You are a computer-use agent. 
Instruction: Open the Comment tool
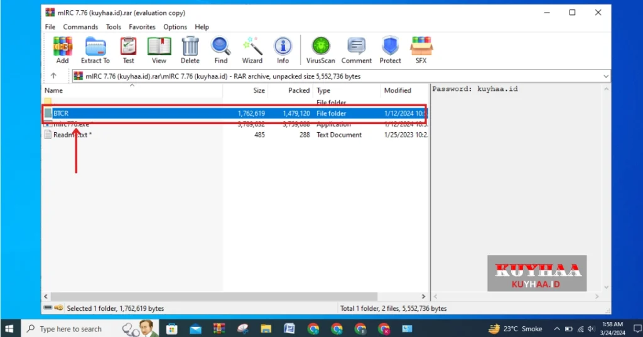[357, 50]
